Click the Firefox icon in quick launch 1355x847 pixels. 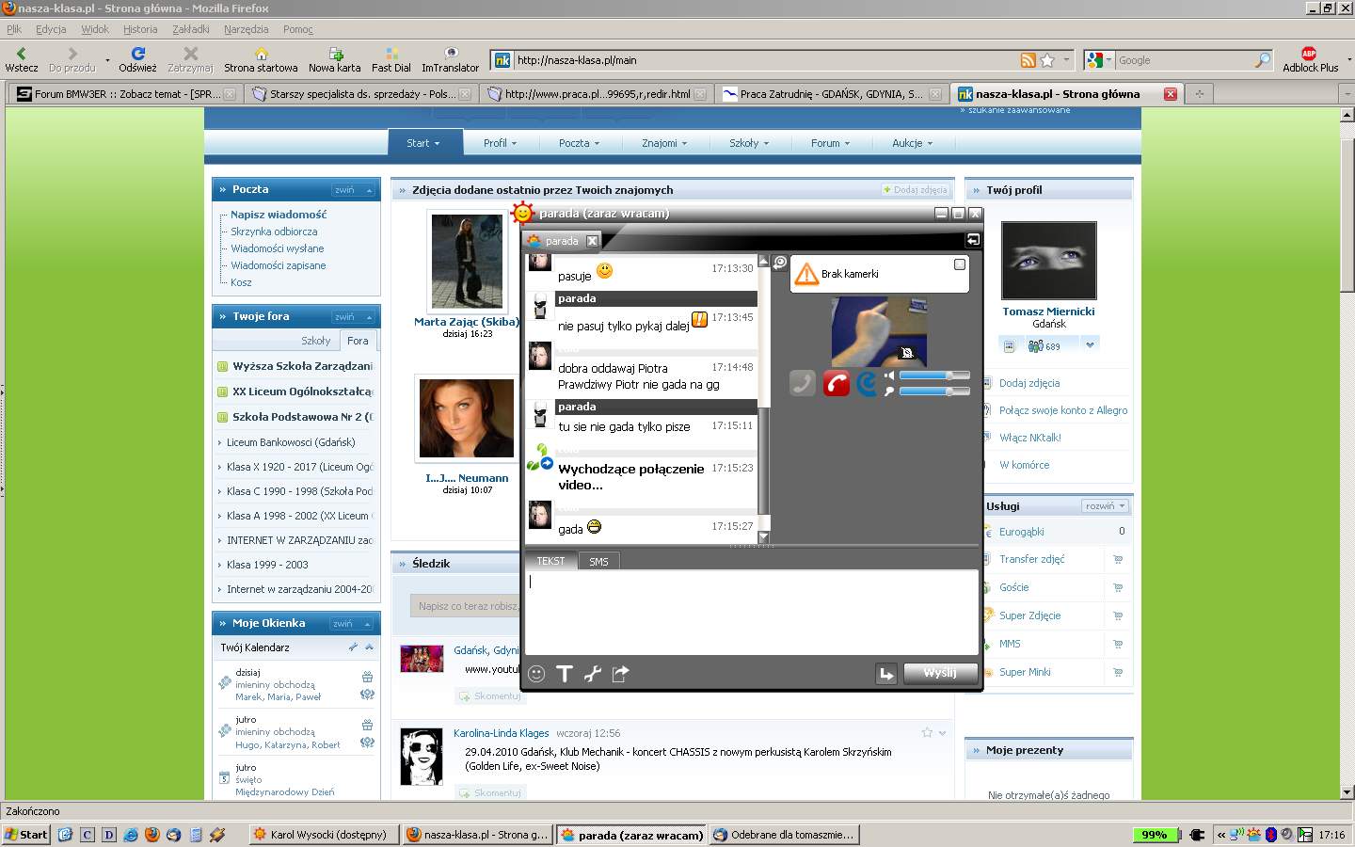coord(152,835)
